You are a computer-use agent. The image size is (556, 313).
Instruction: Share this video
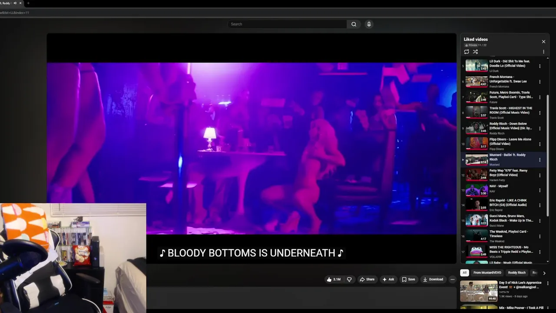[x=367, y=280]
